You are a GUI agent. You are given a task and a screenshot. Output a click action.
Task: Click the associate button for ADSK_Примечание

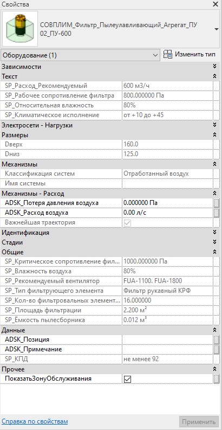point(217,349)
